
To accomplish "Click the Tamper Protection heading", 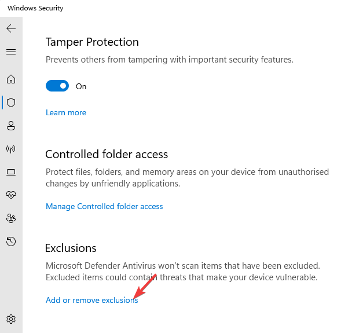I will pos(92,42).
